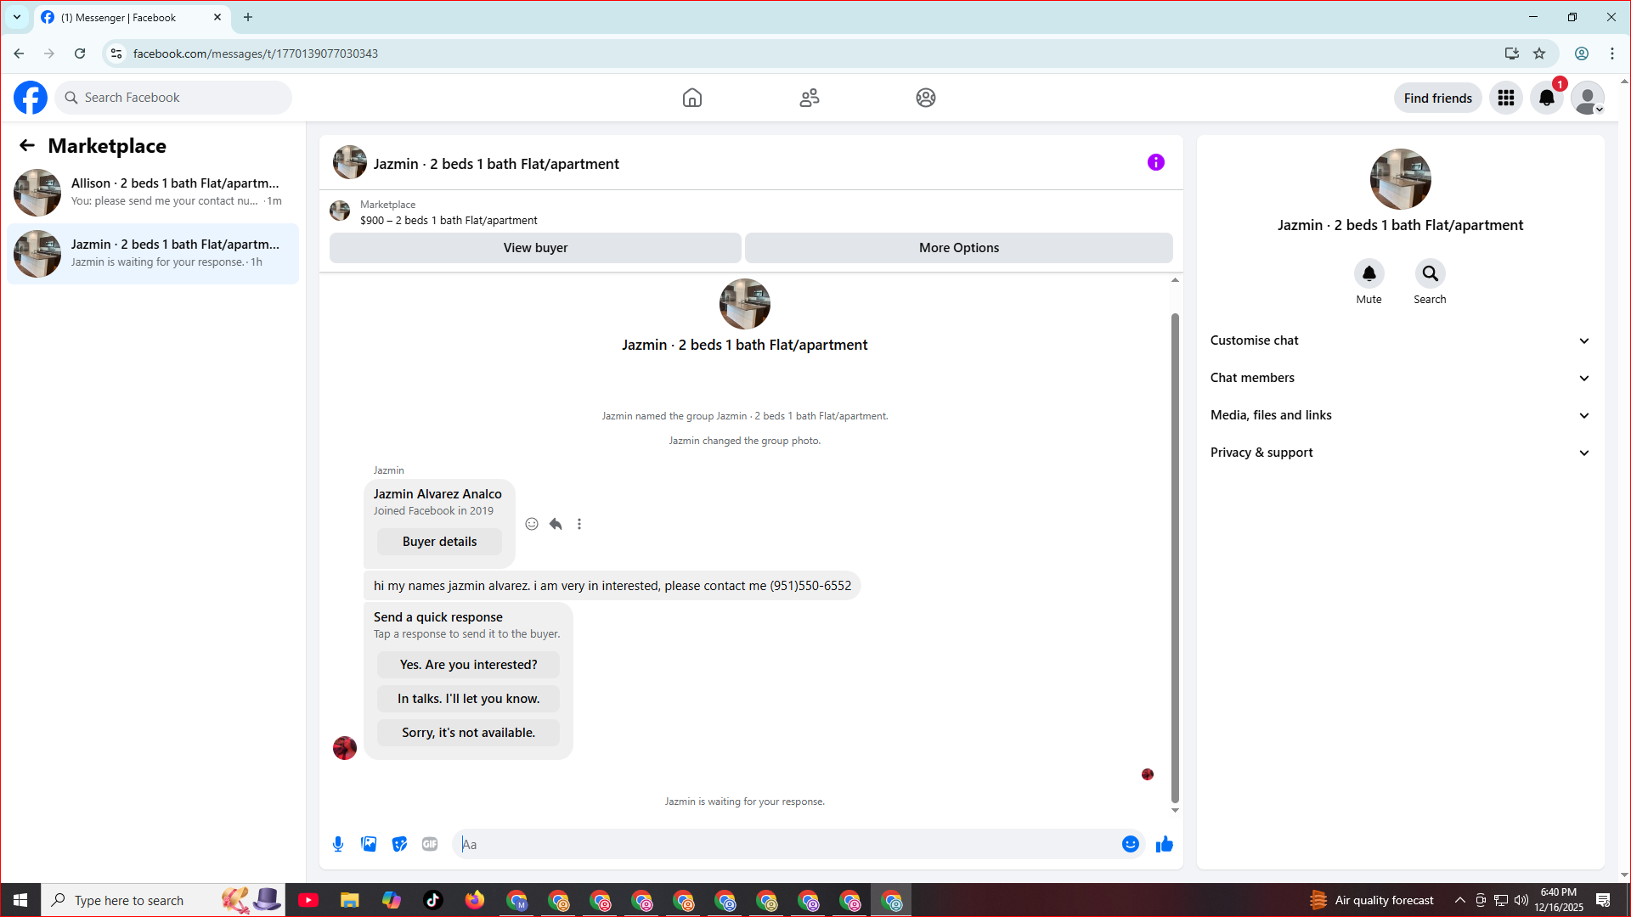Click the Facebook logo

31,98
